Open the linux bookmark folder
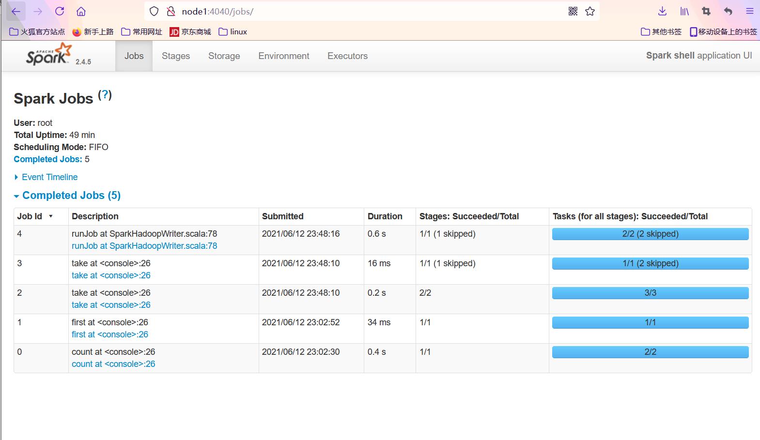 (233, 31)
